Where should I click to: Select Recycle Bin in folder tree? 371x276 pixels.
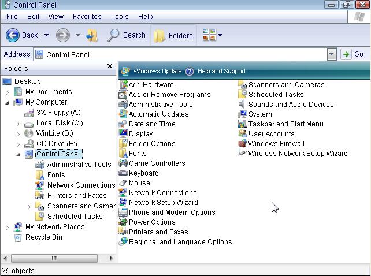point(43,237)
